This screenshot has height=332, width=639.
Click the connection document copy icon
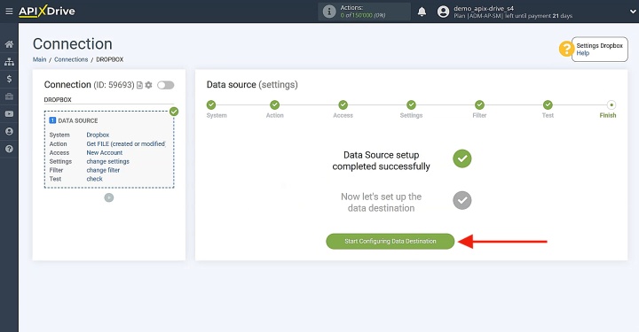click(139, 85)
